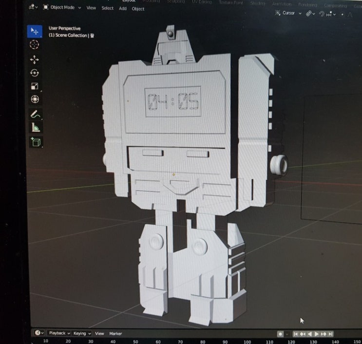Screen dimensions: 362x344
Task: Jump to the previous keyframe
Action: point(303,334)
